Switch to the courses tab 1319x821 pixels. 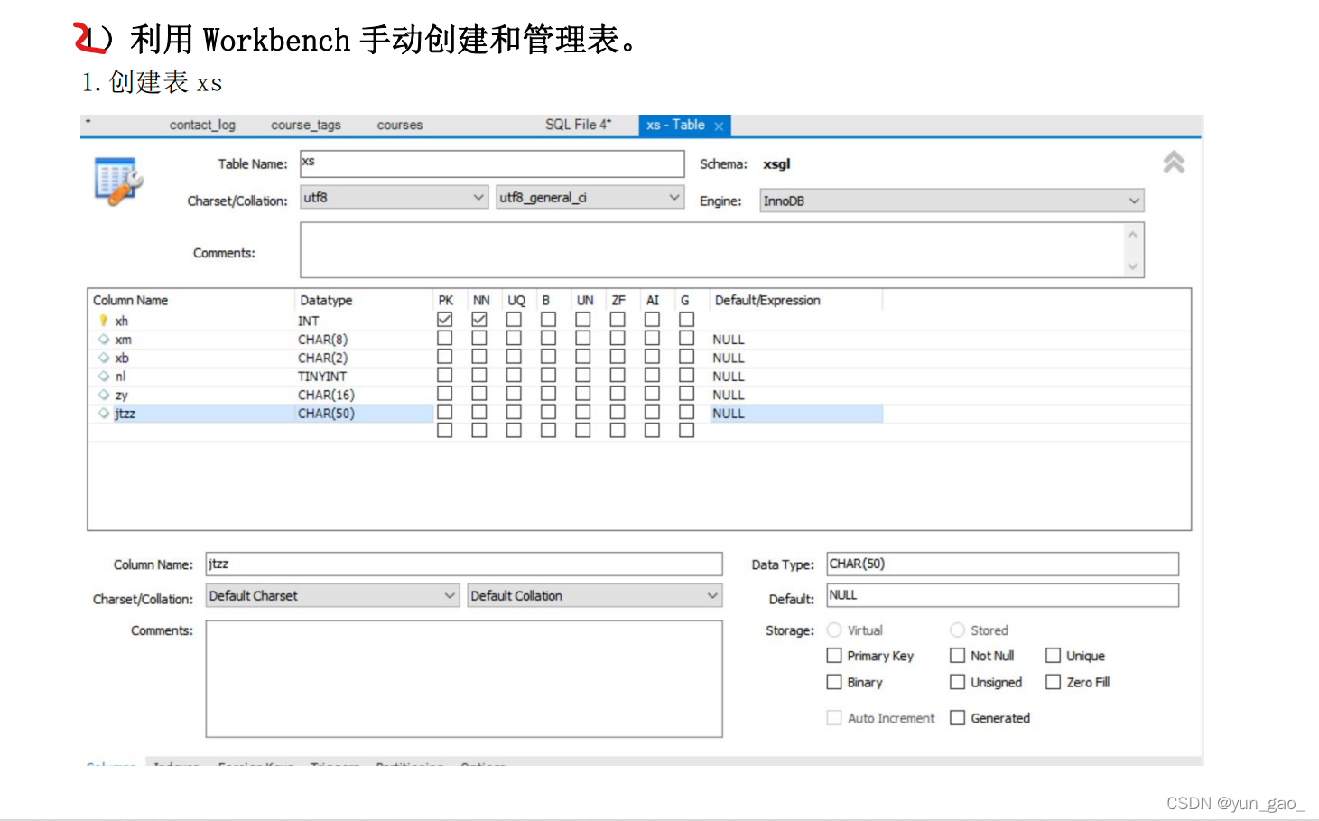[400, 126]
